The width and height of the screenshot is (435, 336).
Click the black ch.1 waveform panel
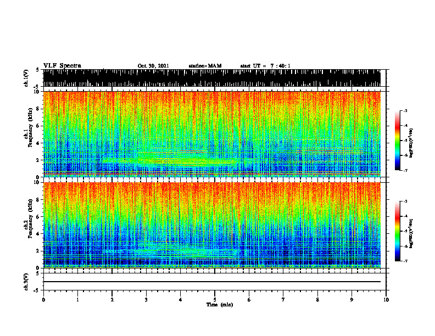click(x=212, y=78)
